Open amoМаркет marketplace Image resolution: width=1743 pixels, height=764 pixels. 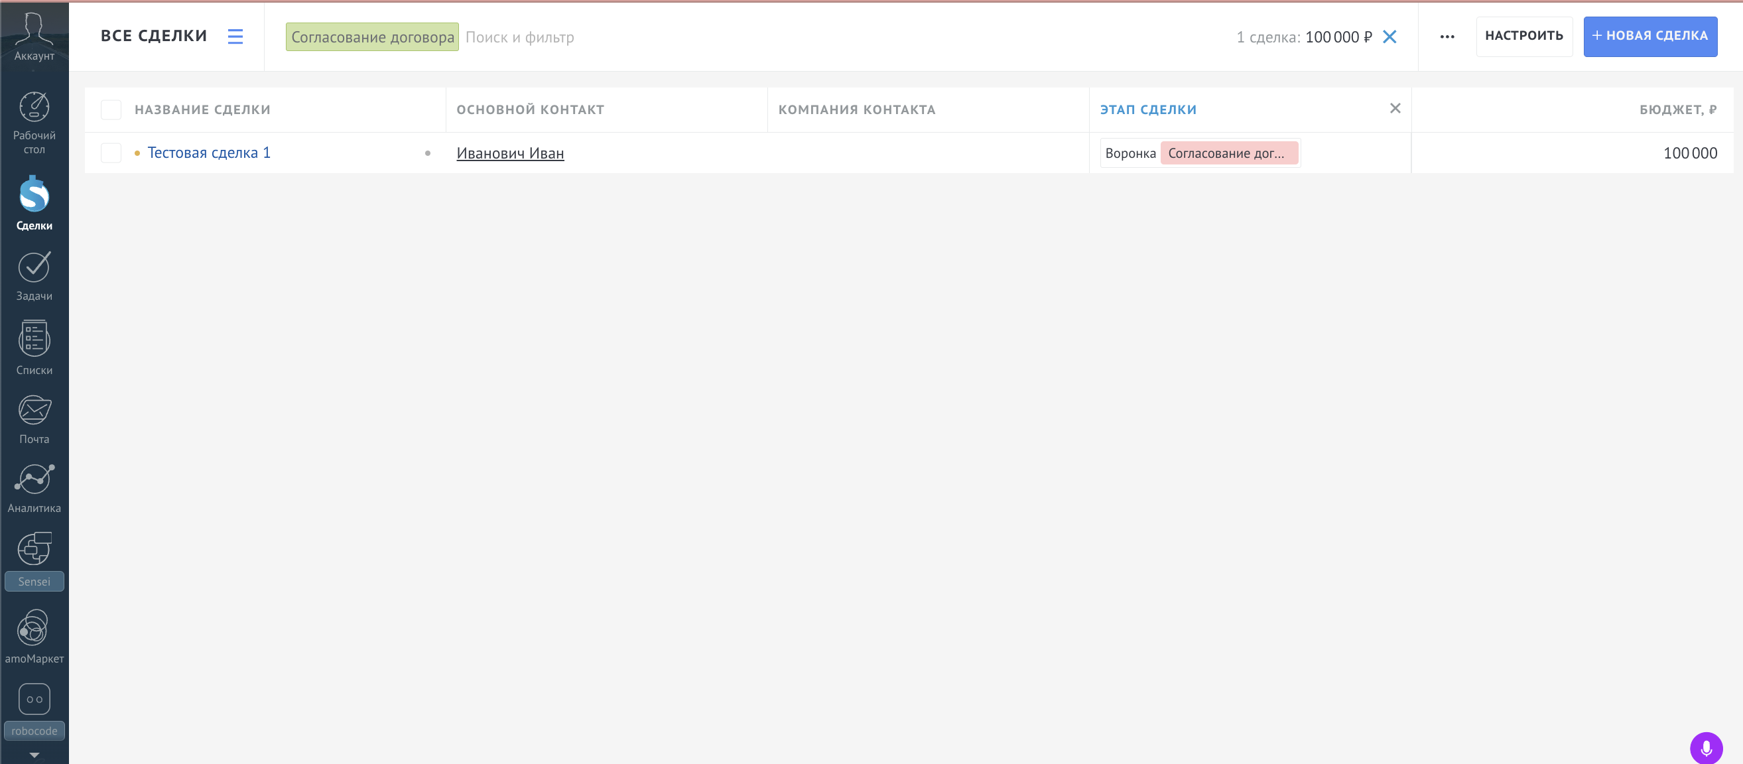pyautogui.click(x=34, y=636)
